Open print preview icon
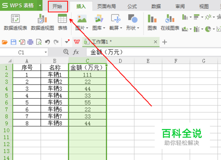The width and height of the screenshot is (221, 160). click(x=39, y=42)
